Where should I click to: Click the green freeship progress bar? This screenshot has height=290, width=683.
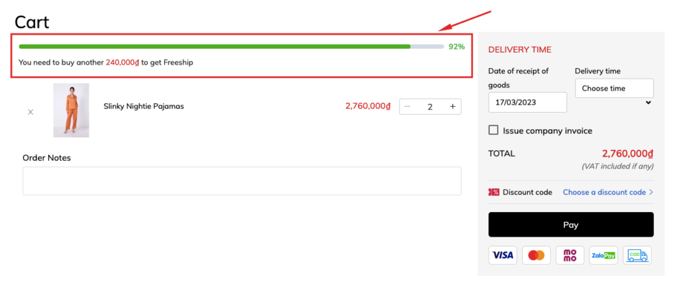[x=231, y=46]
